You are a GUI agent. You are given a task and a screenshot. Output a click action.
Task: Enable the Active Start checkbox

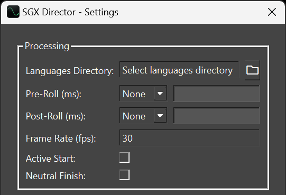[x=125, y=157]
